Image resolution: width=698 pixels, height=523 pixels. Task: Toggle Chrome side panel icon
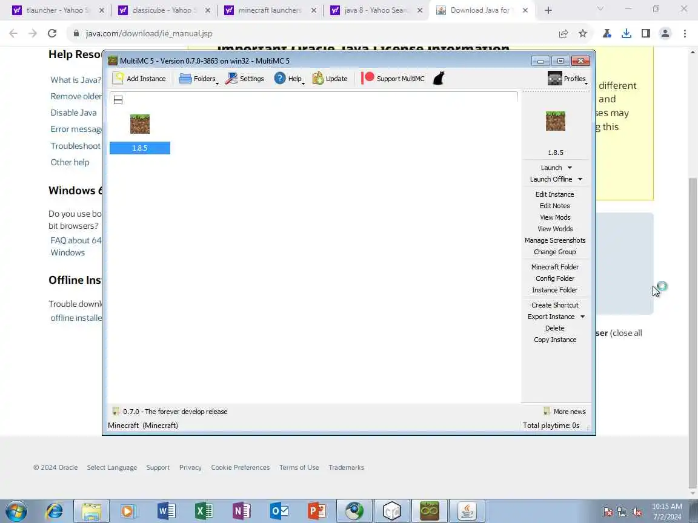tap(646, 33)
